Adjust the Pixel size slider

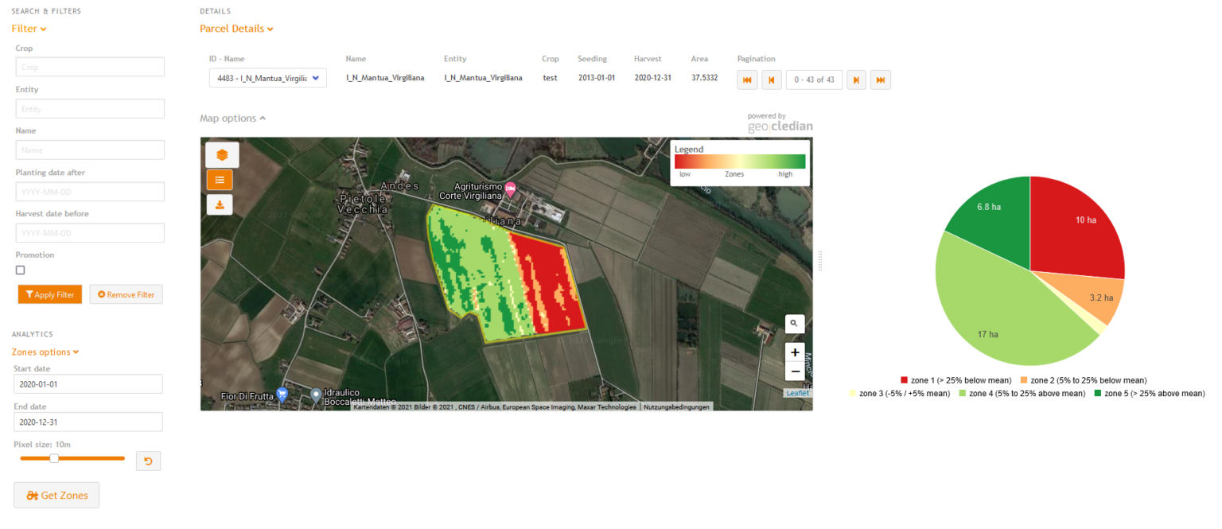[54, 458]
